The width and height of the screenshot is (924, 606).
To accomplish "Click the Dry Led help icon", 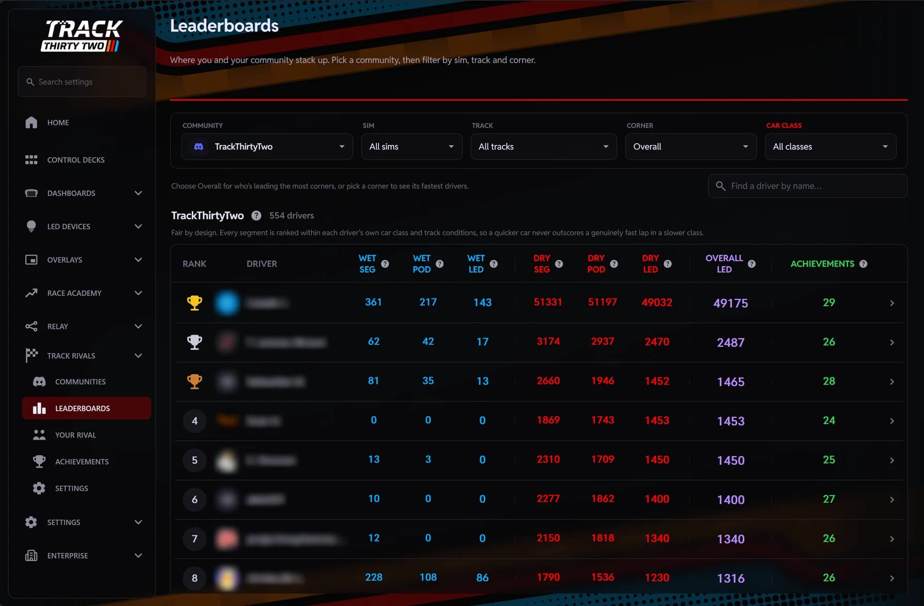I will (x=668, y=264).
